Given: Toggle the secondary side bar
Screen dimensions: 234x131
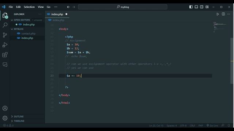Looking at the screenshot, I should click(x=201, y=7).
